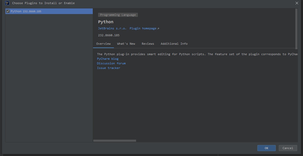Click the vertical scrollbar in details pane

tap(296, 29)
